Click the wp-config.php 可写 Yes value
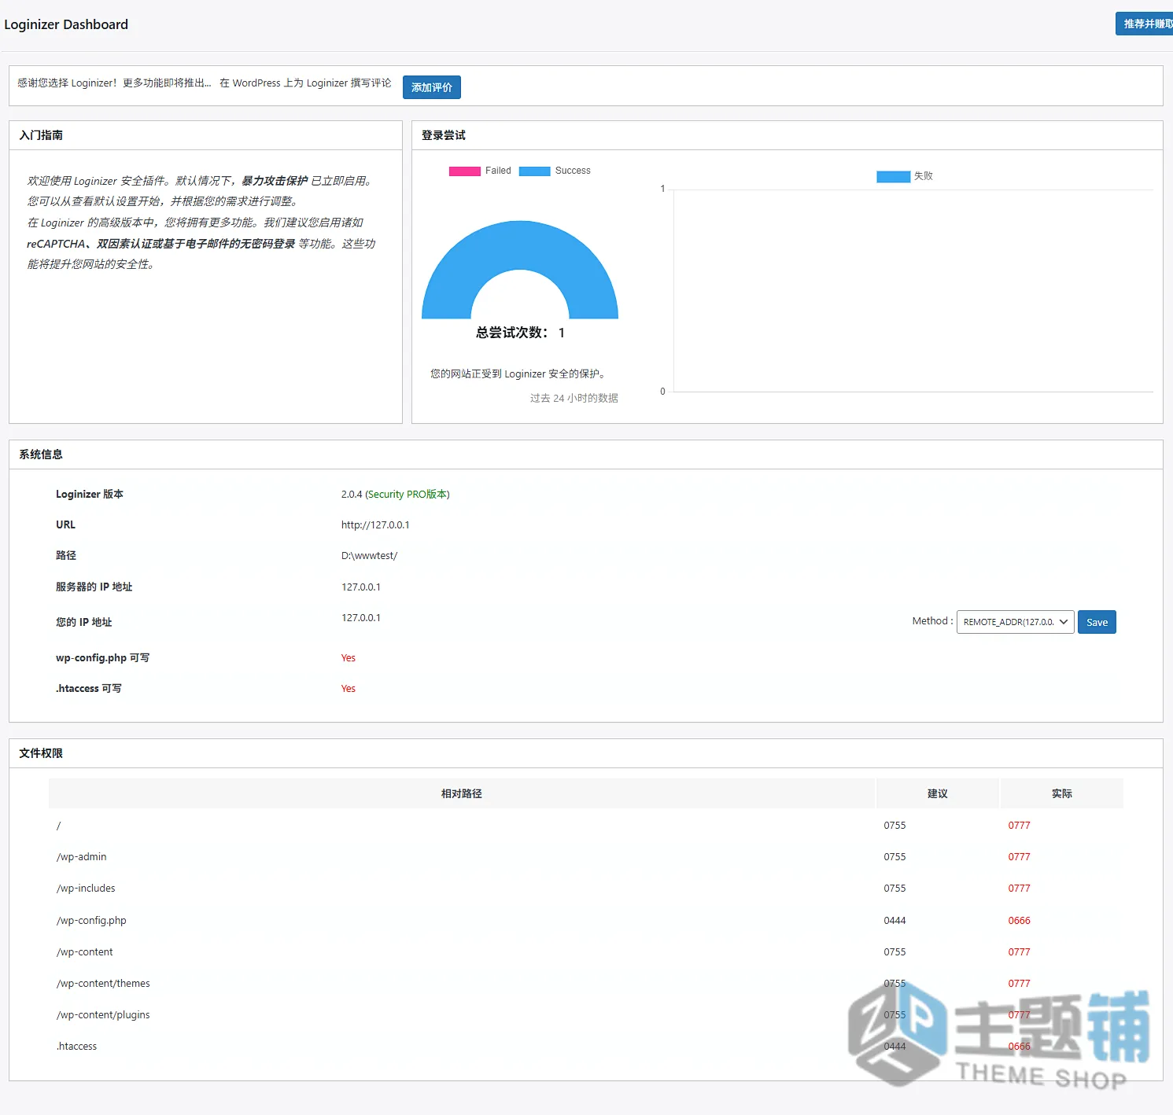Viewport: 1173px width, 1115px height. [348, 657]
